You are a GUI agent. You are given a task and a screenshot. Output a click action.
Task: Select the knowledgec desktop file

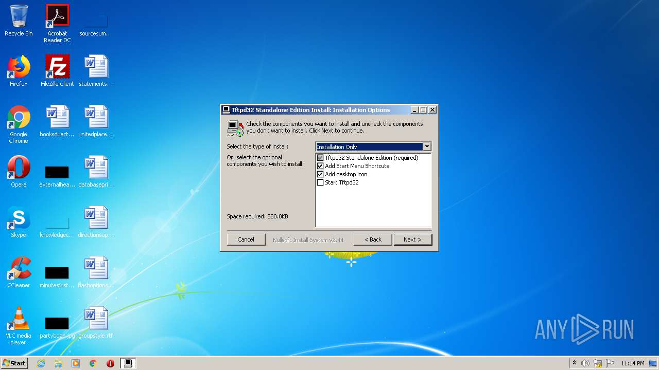click(57, 225)
